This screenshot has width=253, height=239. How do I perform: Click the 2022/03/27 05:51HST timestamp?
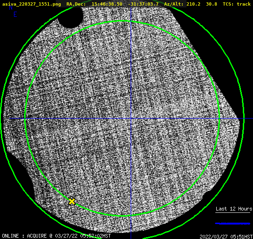click(226, 237)
